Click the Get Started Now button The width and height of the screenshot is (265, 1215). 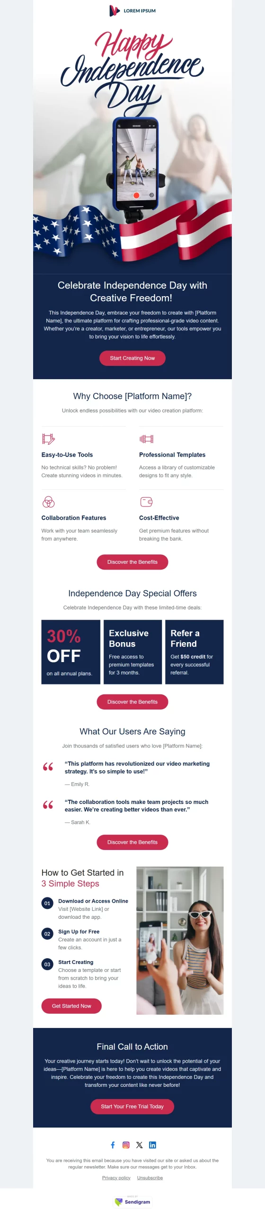tap(71, 1006)
